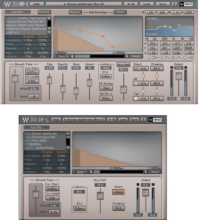
Task: Clear the gain envelope
Action: 120,12
